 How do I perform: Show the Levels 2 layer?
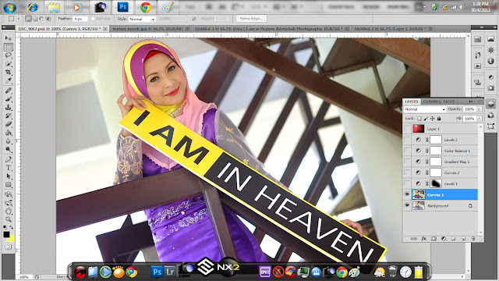407,140
